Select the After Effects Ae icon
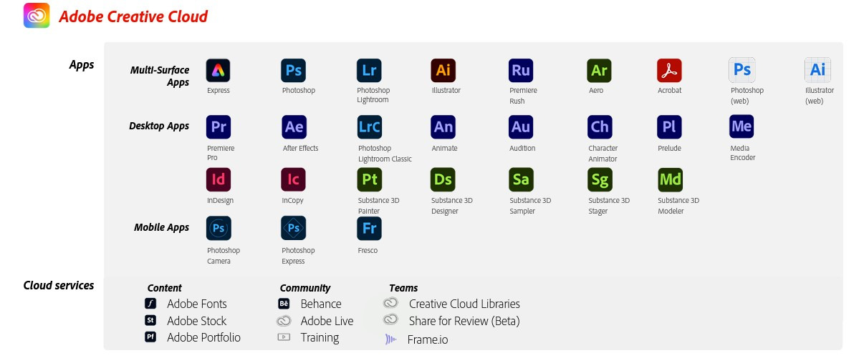The width and height of the screenshot is (854, 358). click(294, 127)
